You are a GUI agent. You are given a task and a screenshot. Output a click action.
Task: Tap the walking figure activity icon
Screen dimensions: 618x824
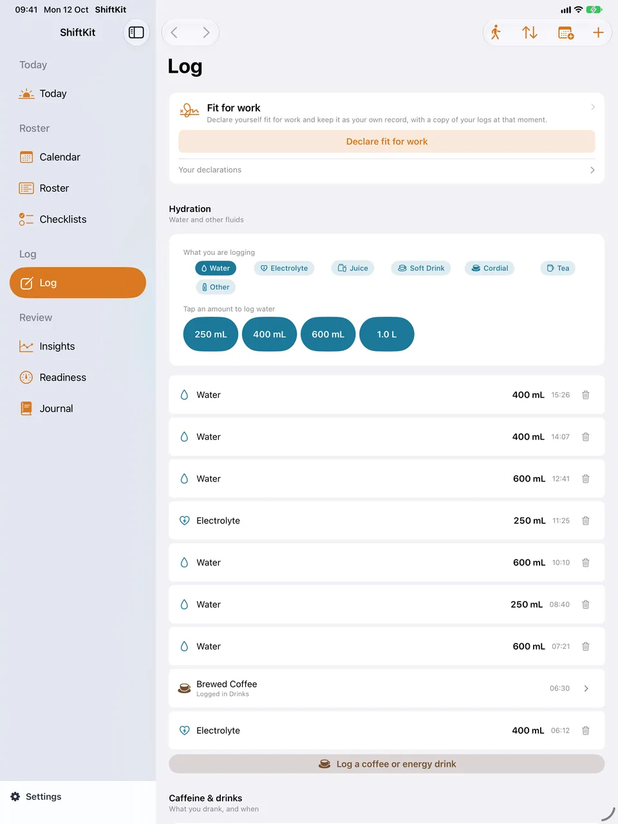pyautogui.click(x=496, y=32)
